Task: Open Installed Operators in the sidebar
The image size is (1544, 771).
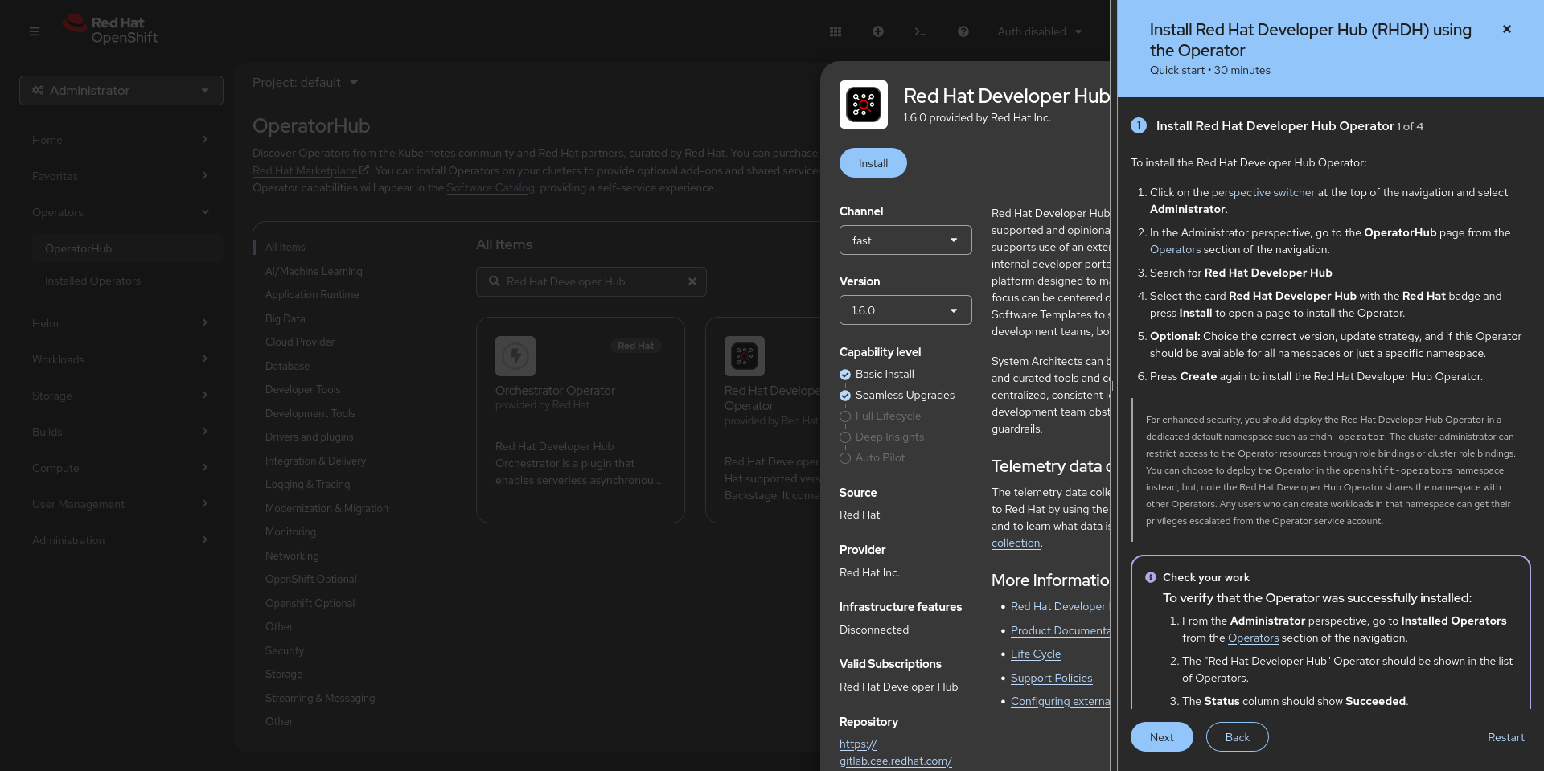Action: coord(128,281)
